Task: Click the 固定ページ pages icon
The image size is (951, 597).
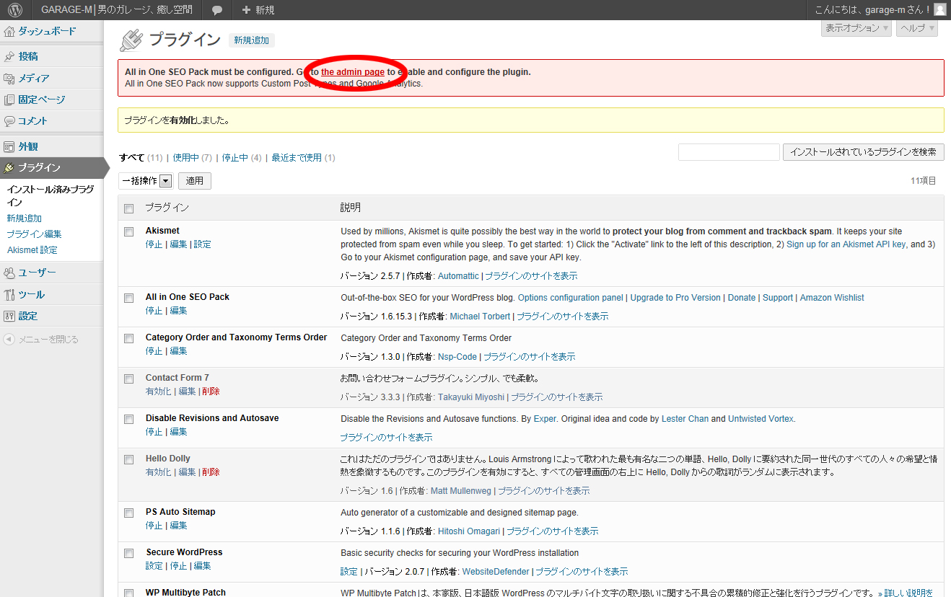Action: (x=9, y=99)
